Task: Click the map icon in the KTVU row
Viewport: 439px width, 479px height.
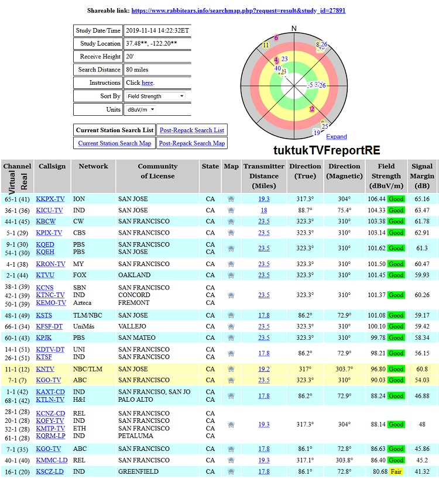Action: pos(231,275)
